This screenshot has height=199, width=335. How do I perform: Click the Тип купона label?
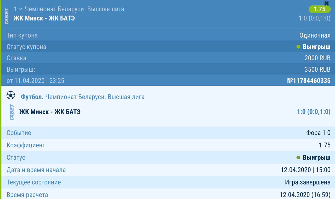coord(22,35)
